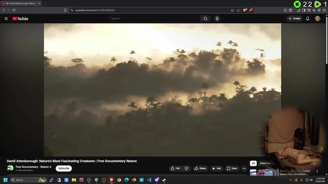Bookmark this page in address bar
The width and height of the screenshot is (328, 184).
65,10
